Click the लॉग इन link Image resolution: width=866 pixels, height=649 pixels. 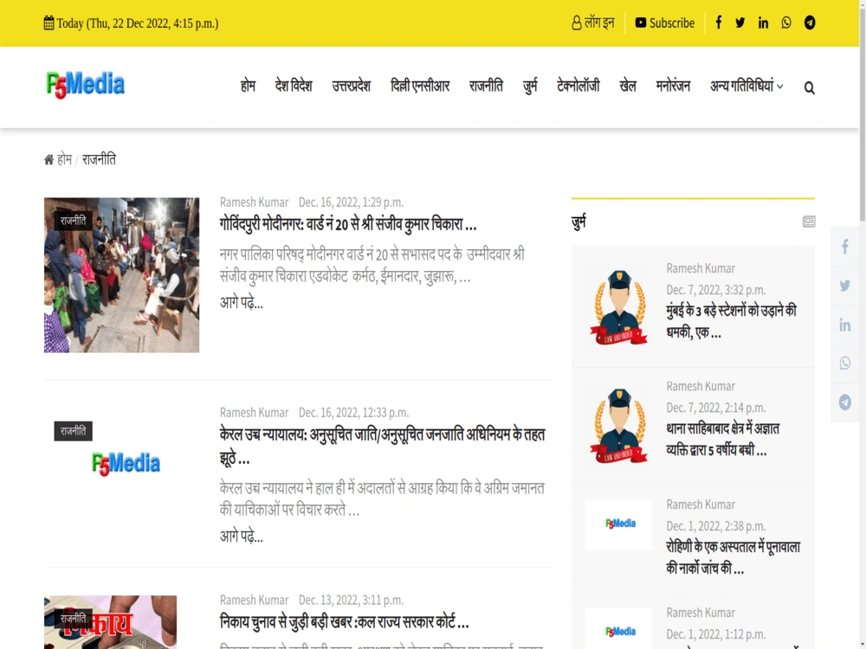599,23
